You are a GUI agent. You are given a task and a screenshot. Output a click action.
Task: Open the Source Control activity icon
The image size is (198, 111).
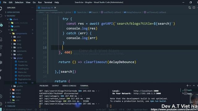click(x=1, y=25)
